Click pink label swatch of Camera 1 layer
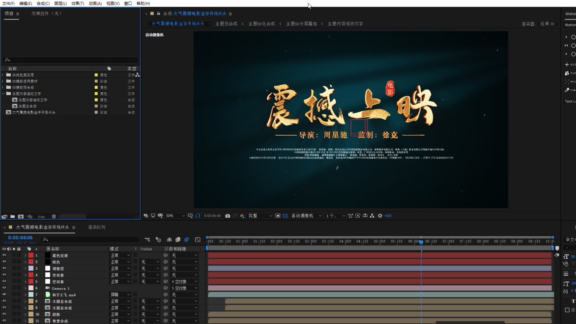Viewport: 576px width, 324px height. (x=31, y=288)
